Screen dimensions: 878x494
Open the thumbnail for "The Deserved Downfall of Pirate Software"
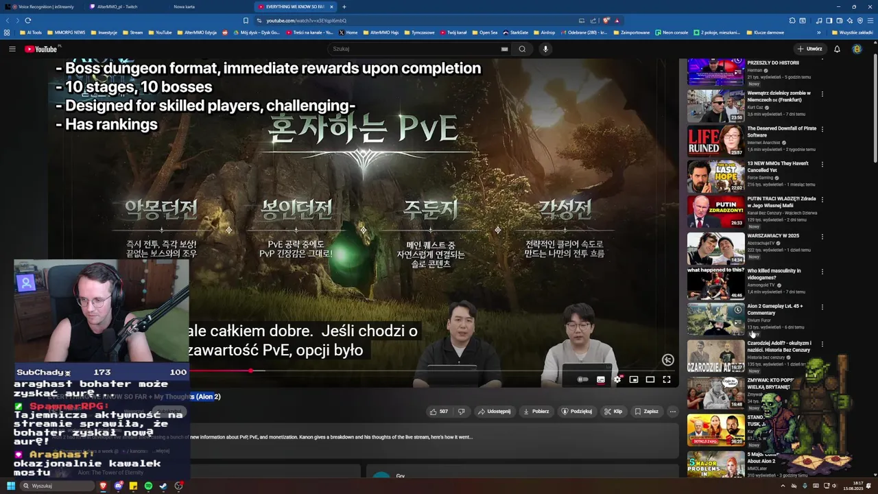tap(715, 141)
